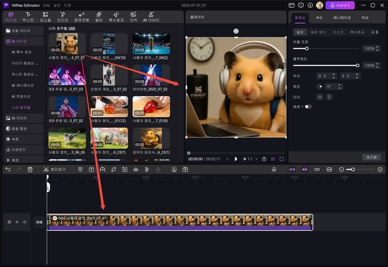
Task: Open the 화면전환 transitions panel
Action: [x=81, y=17]
